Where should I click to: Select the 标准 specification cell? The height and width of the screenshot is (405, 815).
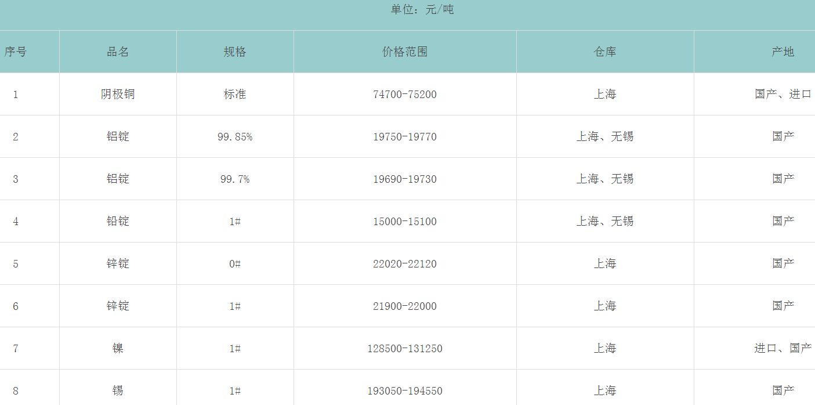pos(235,94)
